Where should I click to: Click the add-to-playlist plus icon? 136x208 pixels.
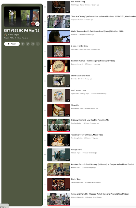23,44
